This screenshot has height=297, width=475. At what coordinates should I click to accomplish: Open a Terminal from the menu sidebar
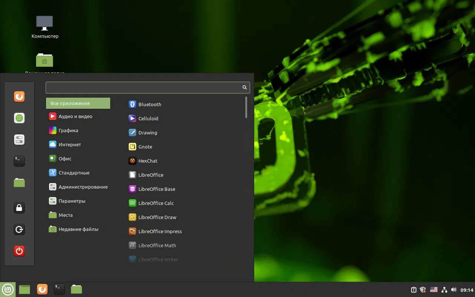[19, 161]
